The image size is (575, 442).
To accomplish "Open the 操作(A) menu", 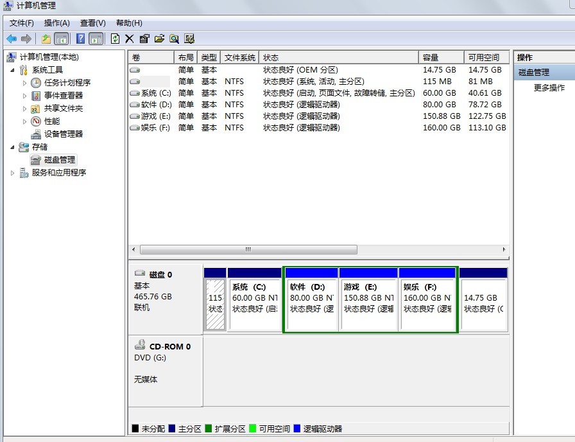I will [x=57, y=23].
